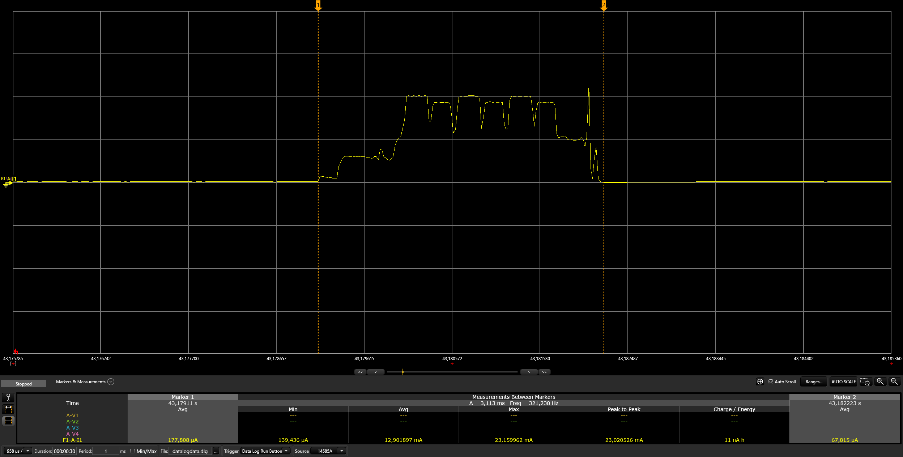Jump far forward with the >> button
Image resolution: width=903 pixels, height=457 pixels.
(x=544, y=372)
